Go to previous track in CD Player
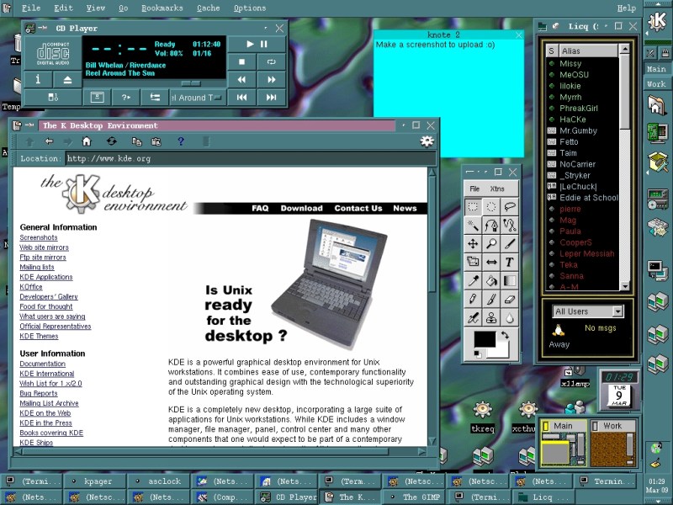 (x=241, y=98)
